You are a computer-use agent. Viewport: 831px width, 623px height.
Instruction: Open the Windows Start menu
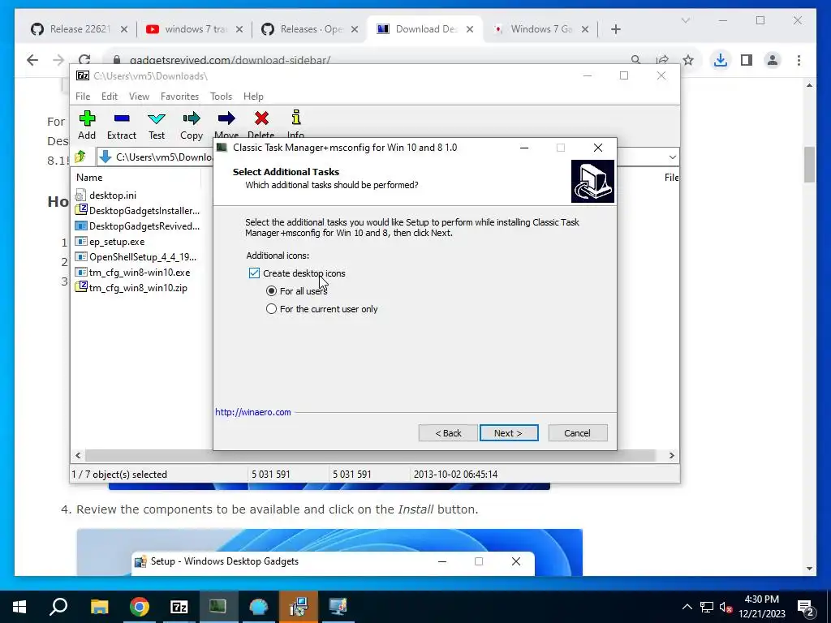tap(19, 607)
